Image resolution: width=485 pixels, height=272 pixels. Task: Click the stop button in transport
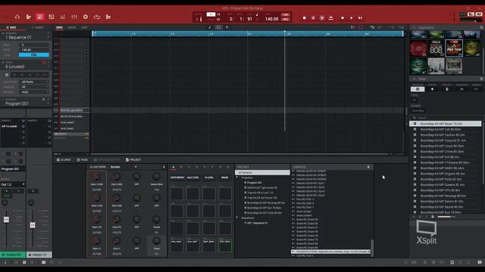(x=343, y=18)
